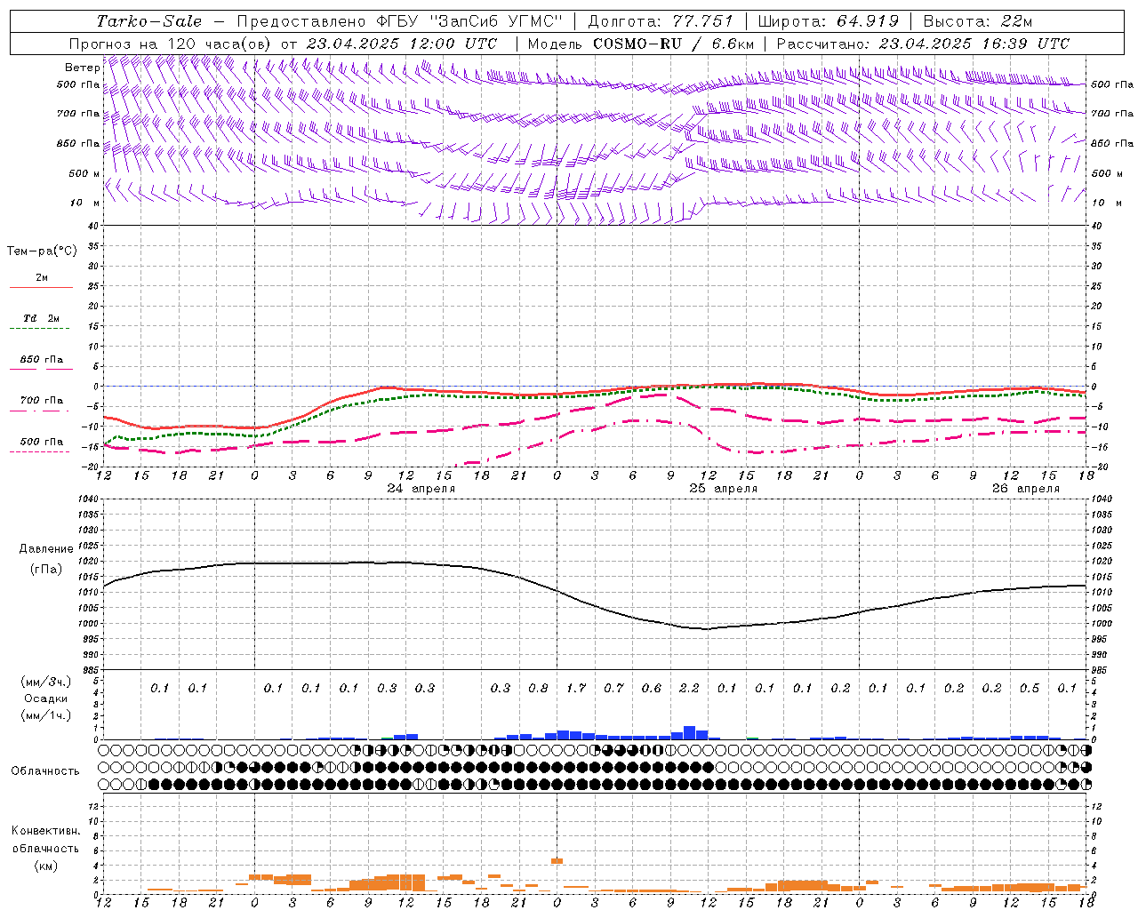This screenshot has height=910, width=1138.
Task: Click the 'Долгота: 77.751' longitude field
Action: tap(661, 21)
